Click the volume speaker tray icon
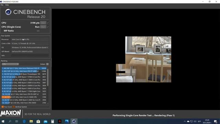Image resolution: width=220 pixels, height=124 pixels. pos(195,121)
